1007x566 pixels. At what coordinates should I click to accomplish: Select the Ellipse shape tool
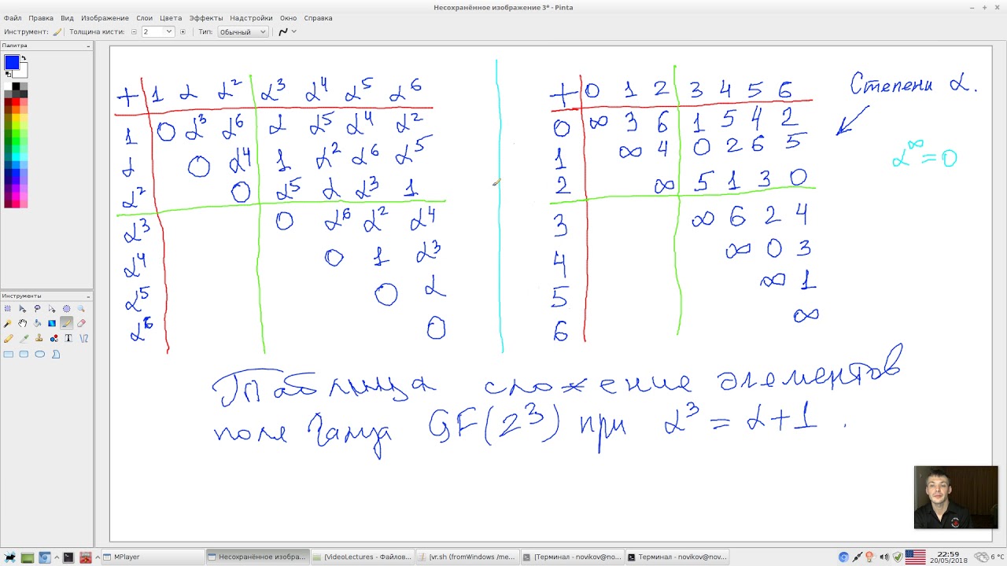click(x=39, y=354)
